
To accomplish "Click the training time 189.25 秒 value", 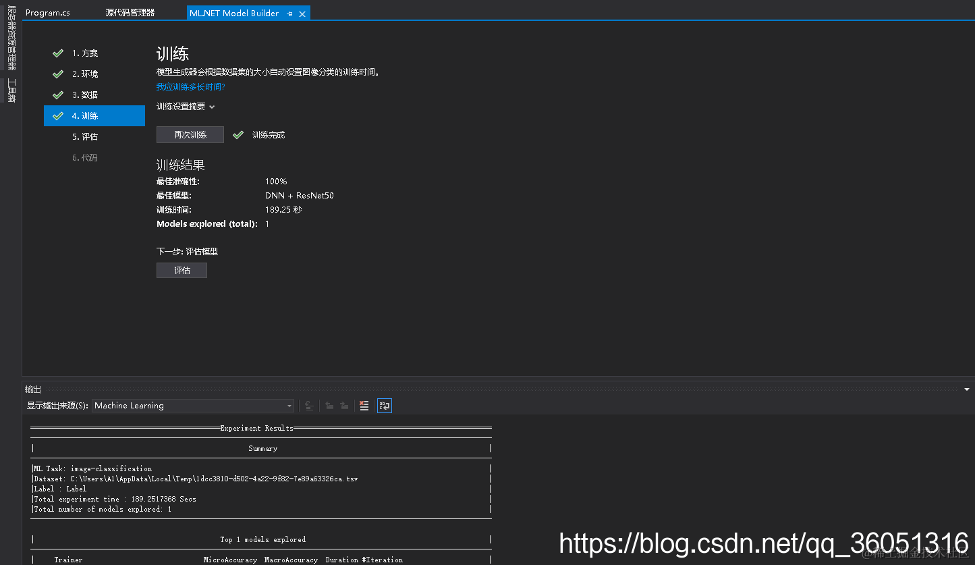I will 283,210.
